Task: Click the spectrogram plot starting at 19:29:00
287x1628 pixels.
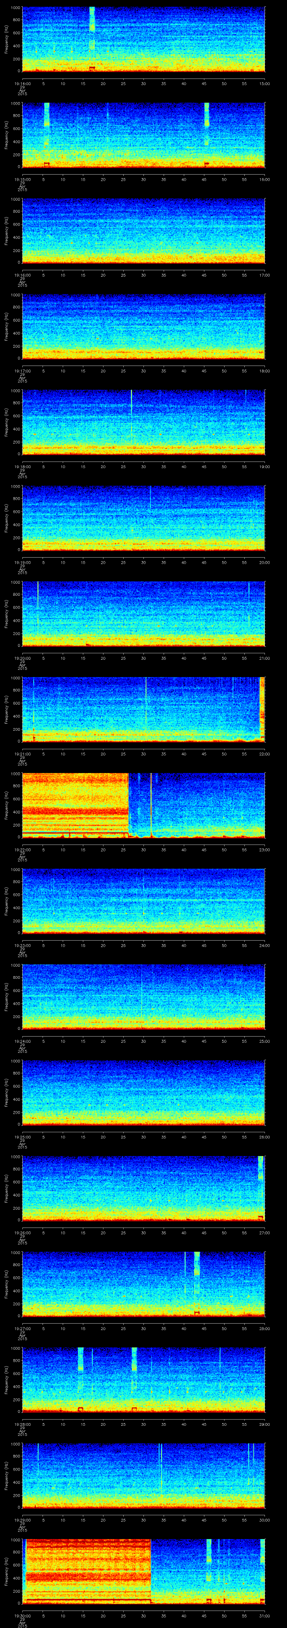Action: [x=143, y=1476]
